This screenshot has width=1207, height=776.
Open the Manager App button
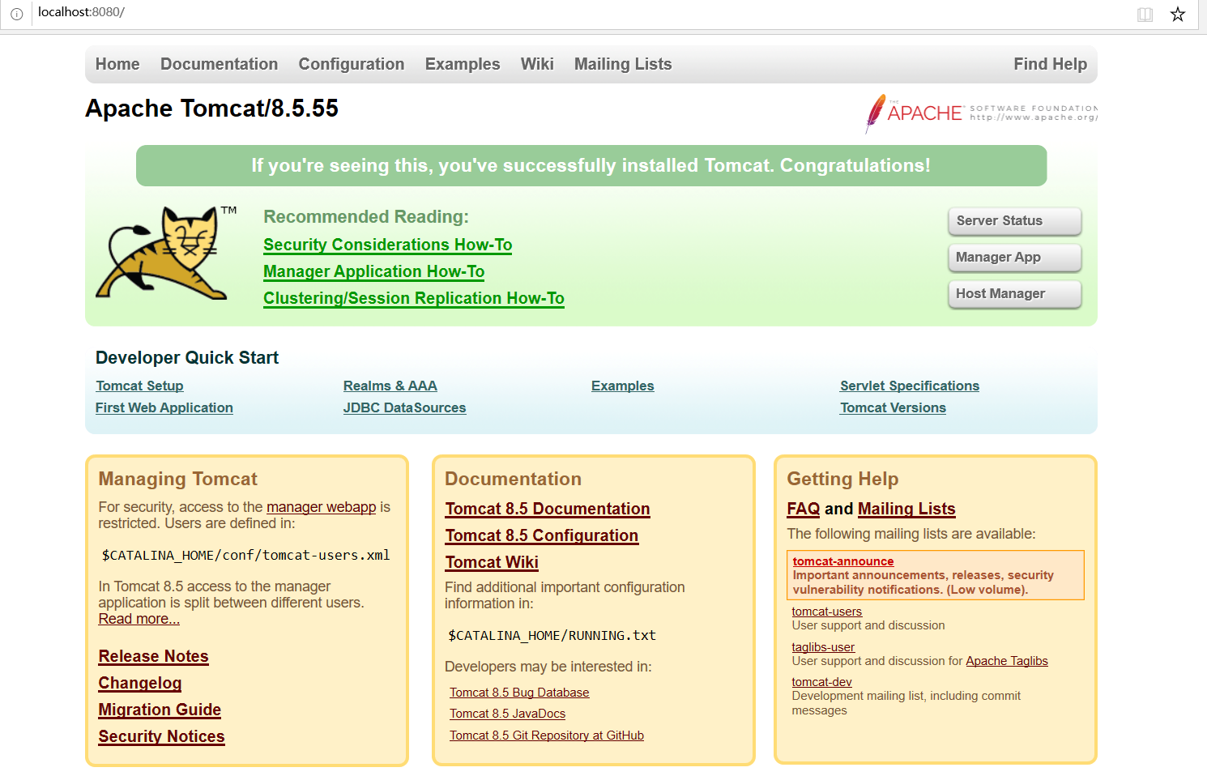1014,257
